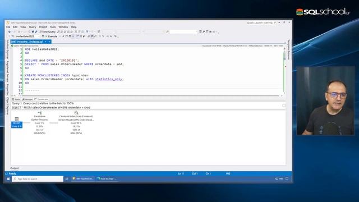This screenshot has height=202, width=359.
Task: Open the Registered Servers side tab
Action: tap(7, 71)
